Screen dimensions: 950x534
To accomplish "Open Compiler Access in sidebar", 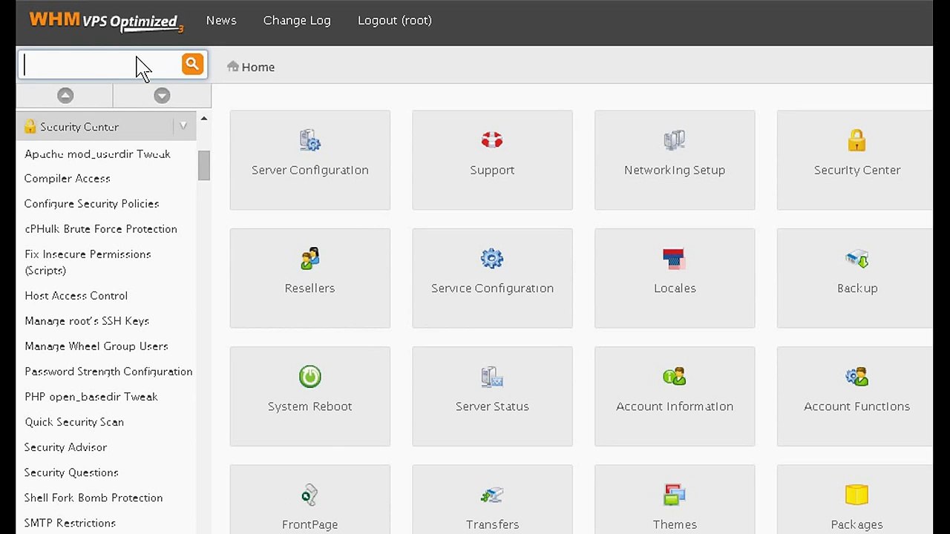I will (67, 179).
